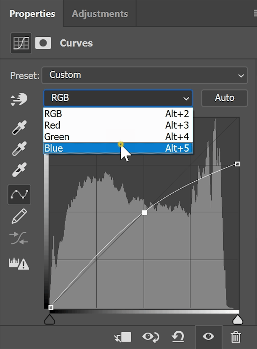Select the layer mask icon next to Curves

[43, 43]
